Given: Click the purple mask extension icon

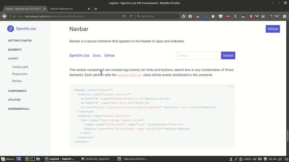Looking at the screenshot, I should pyautogui.click(x=198, y=16).
